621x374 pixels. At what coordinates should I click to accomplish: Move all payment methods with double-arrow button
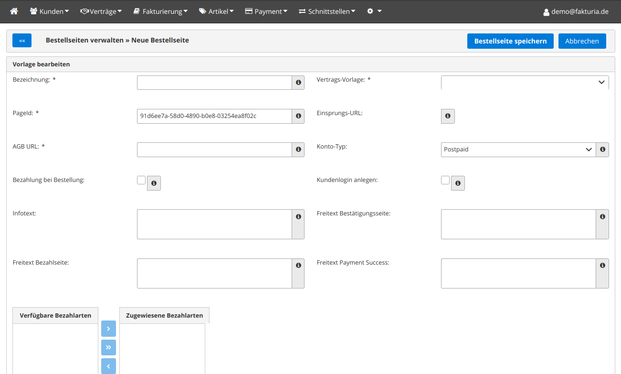pos(108,347)
